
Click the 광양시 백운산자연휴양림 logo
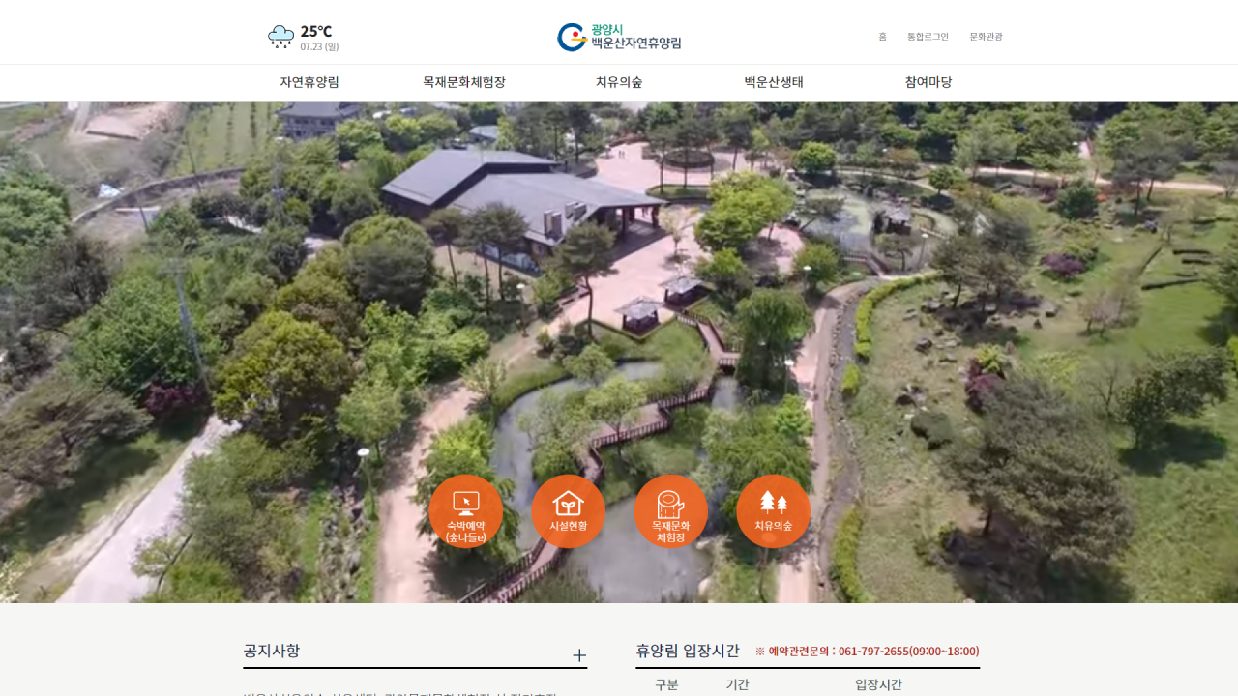(619, 37)
